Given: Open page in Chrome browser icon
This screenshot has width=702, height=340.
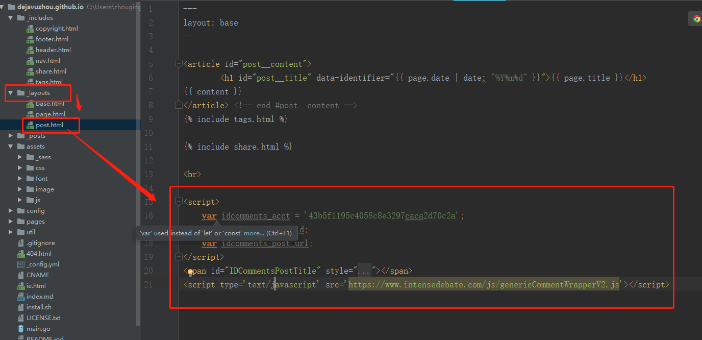Looking at the screenshot, I should point(697,19).
